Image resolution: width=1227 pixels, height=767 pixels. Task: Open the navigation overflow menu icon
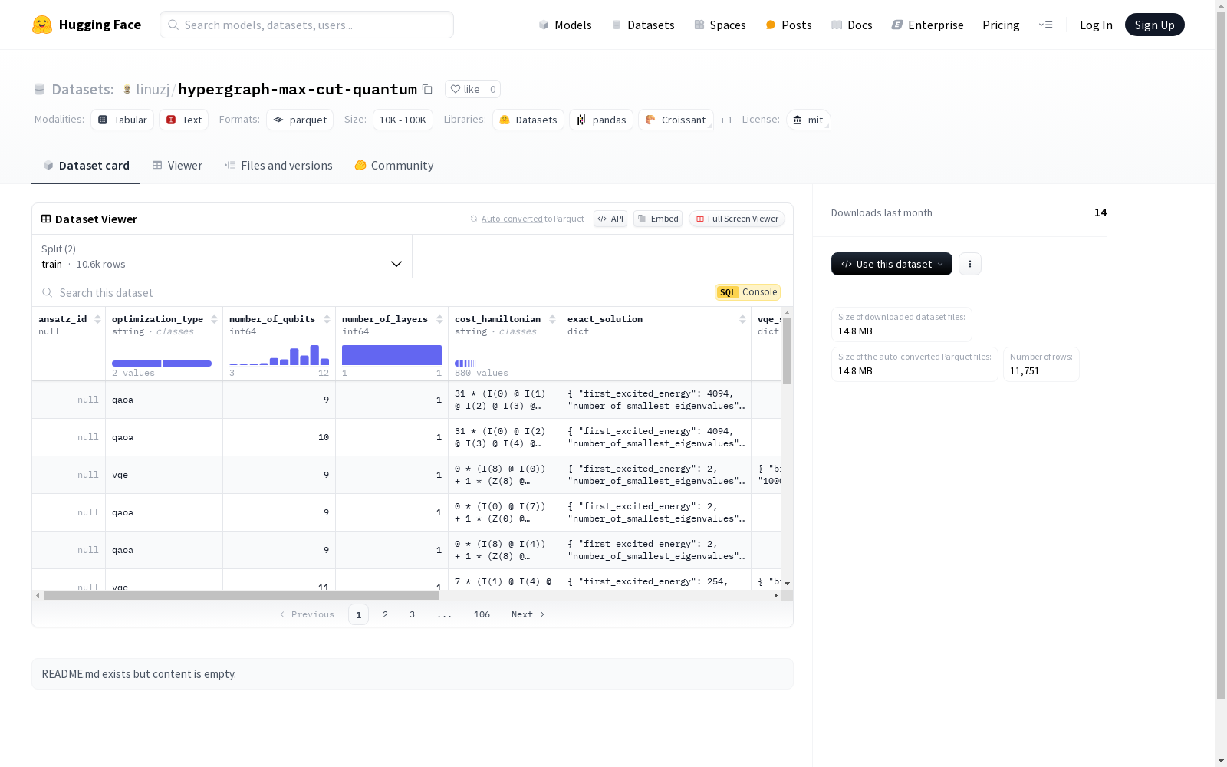coord(1045,25)
